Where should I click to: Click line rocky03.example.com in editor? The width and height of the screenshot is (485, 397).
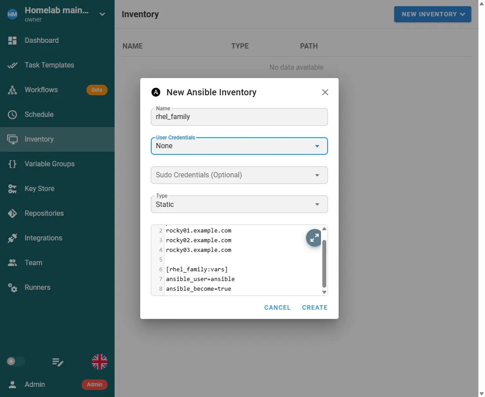click(198, 250)
